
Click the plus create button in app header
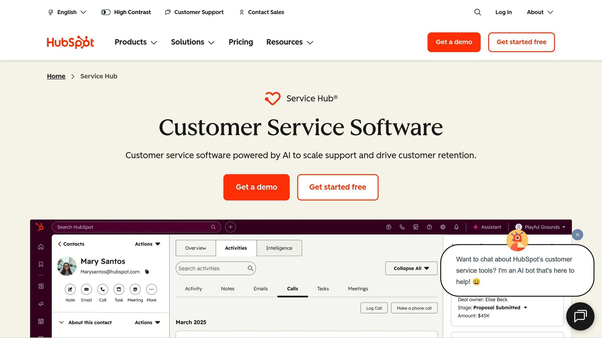pos(230,227)
